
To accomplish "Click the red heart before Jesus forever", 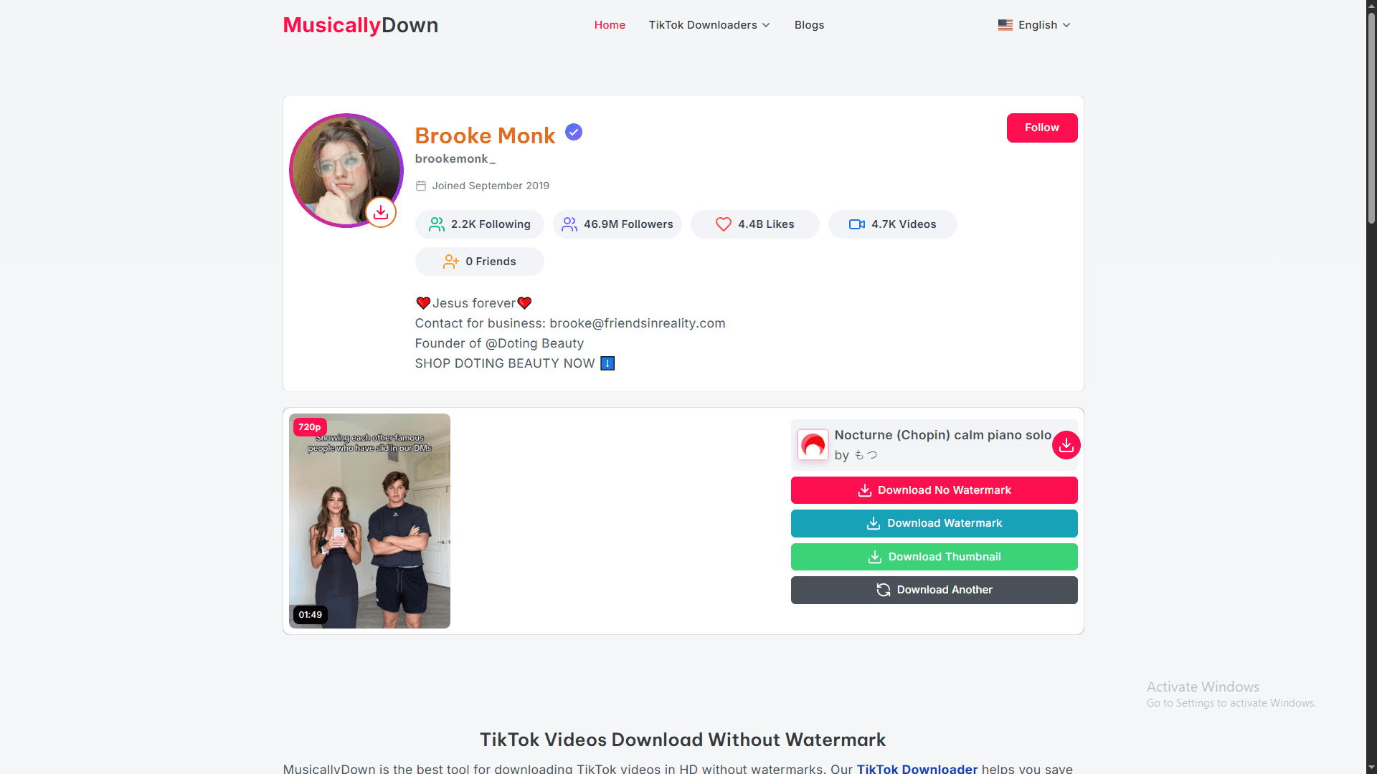I will coord(423,303).
